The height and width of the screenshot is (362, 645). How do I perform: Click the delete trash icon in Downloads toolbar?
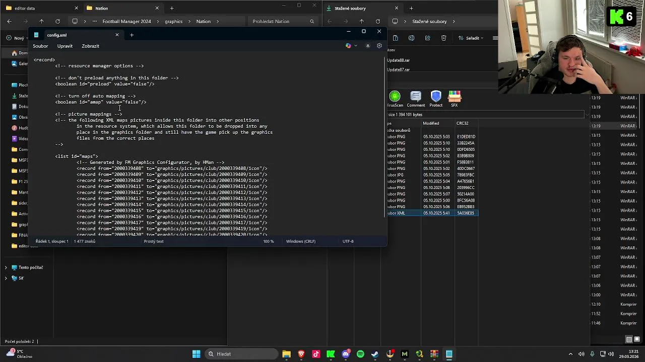pos(443,38)
